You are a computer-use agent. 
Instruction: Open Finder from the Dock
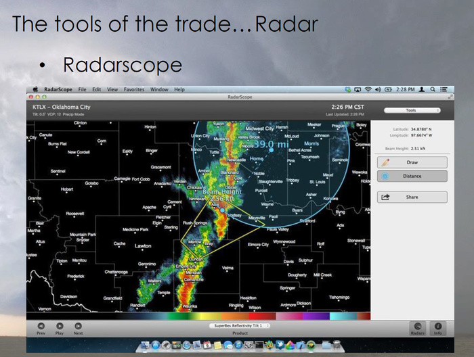point(145,345)
